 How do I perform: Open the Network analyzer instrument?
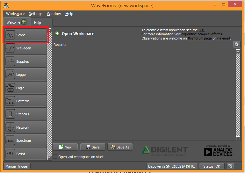tap(26, 127)
